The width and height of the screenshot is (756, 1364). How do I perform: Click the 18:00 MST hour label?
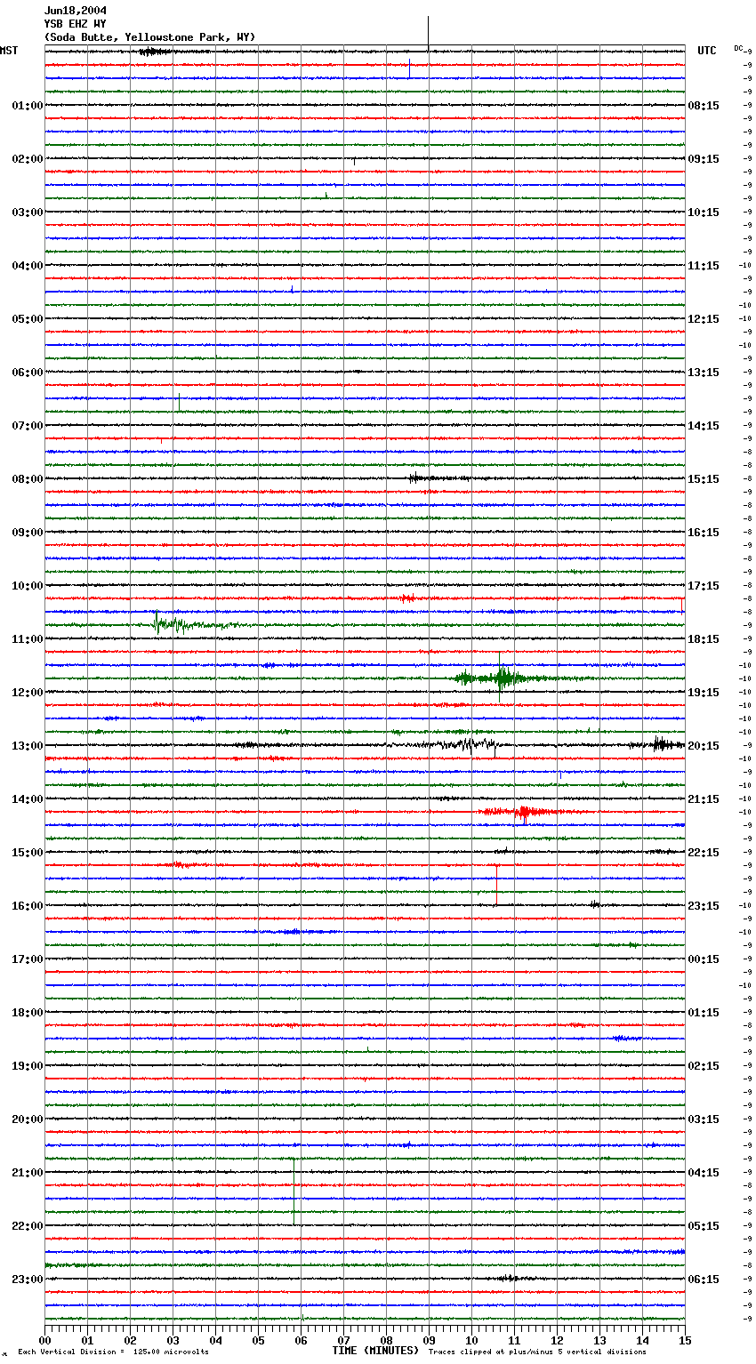pyautogui.click(x=28, y=1013)
